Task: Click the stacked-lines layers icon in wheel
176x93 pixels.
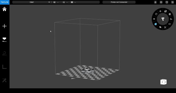Action: (x=170, y=14)
